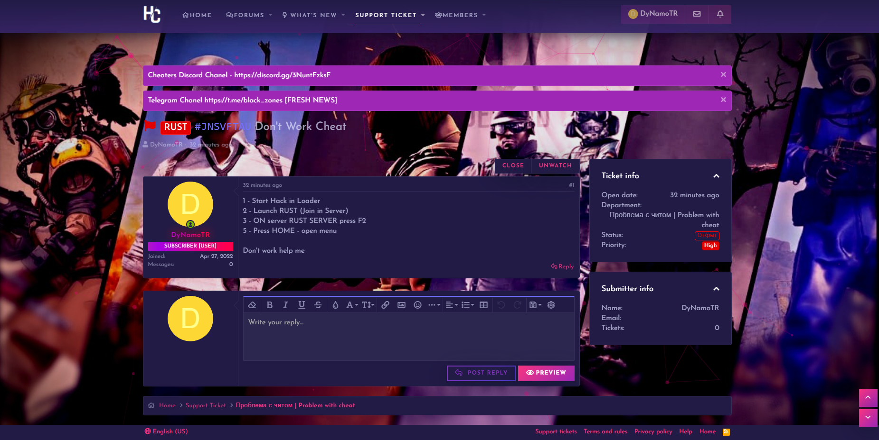Dismiss the Telegram Chanel notice
This screenshot has height=440, width=879.
723,100
